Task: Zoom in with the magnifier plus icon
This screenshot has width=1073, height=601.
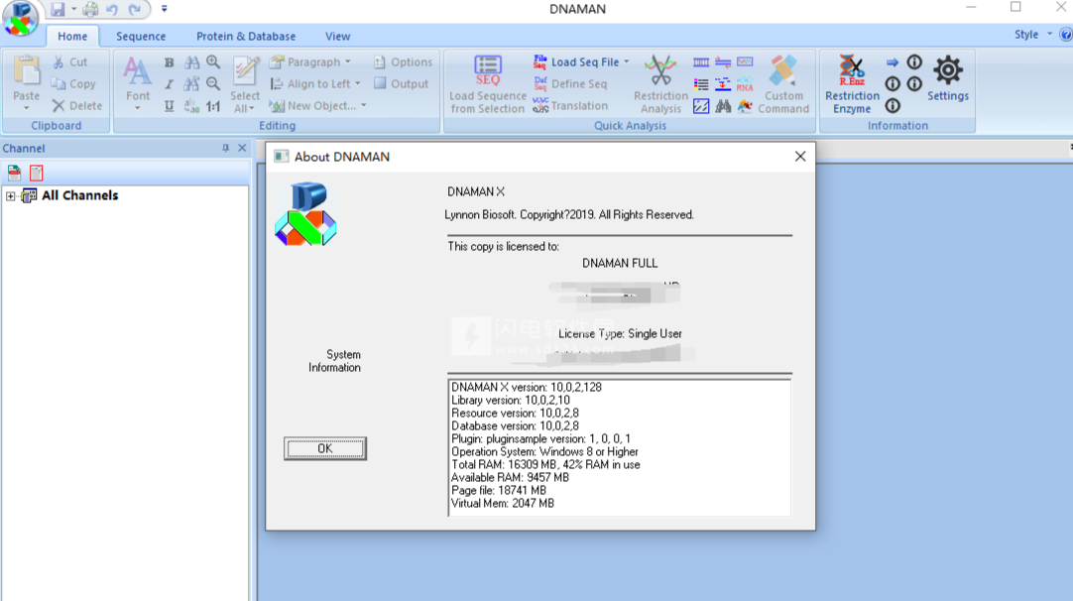Action: click(213, 62)
